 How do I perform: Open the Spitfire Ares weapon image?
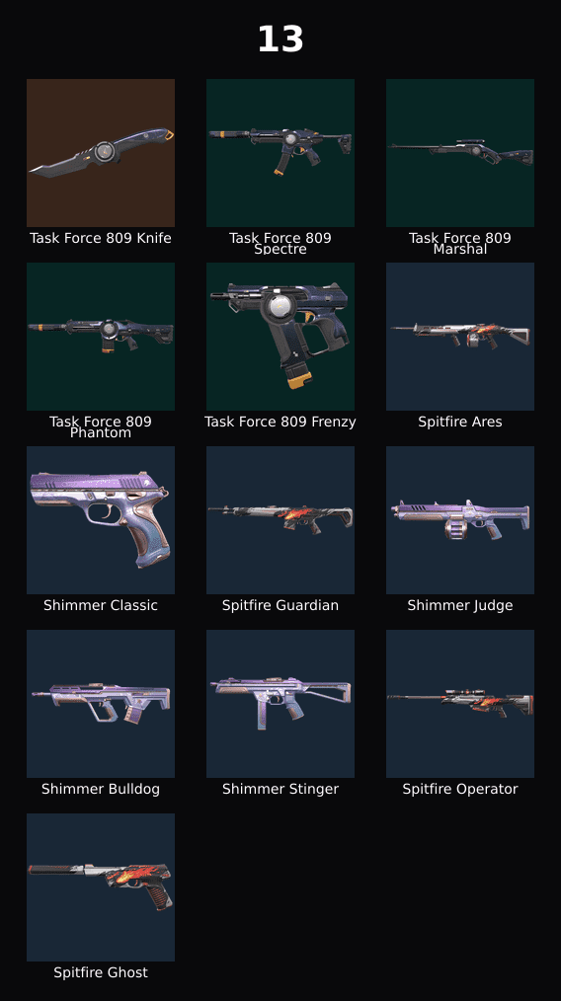(459, 337)
